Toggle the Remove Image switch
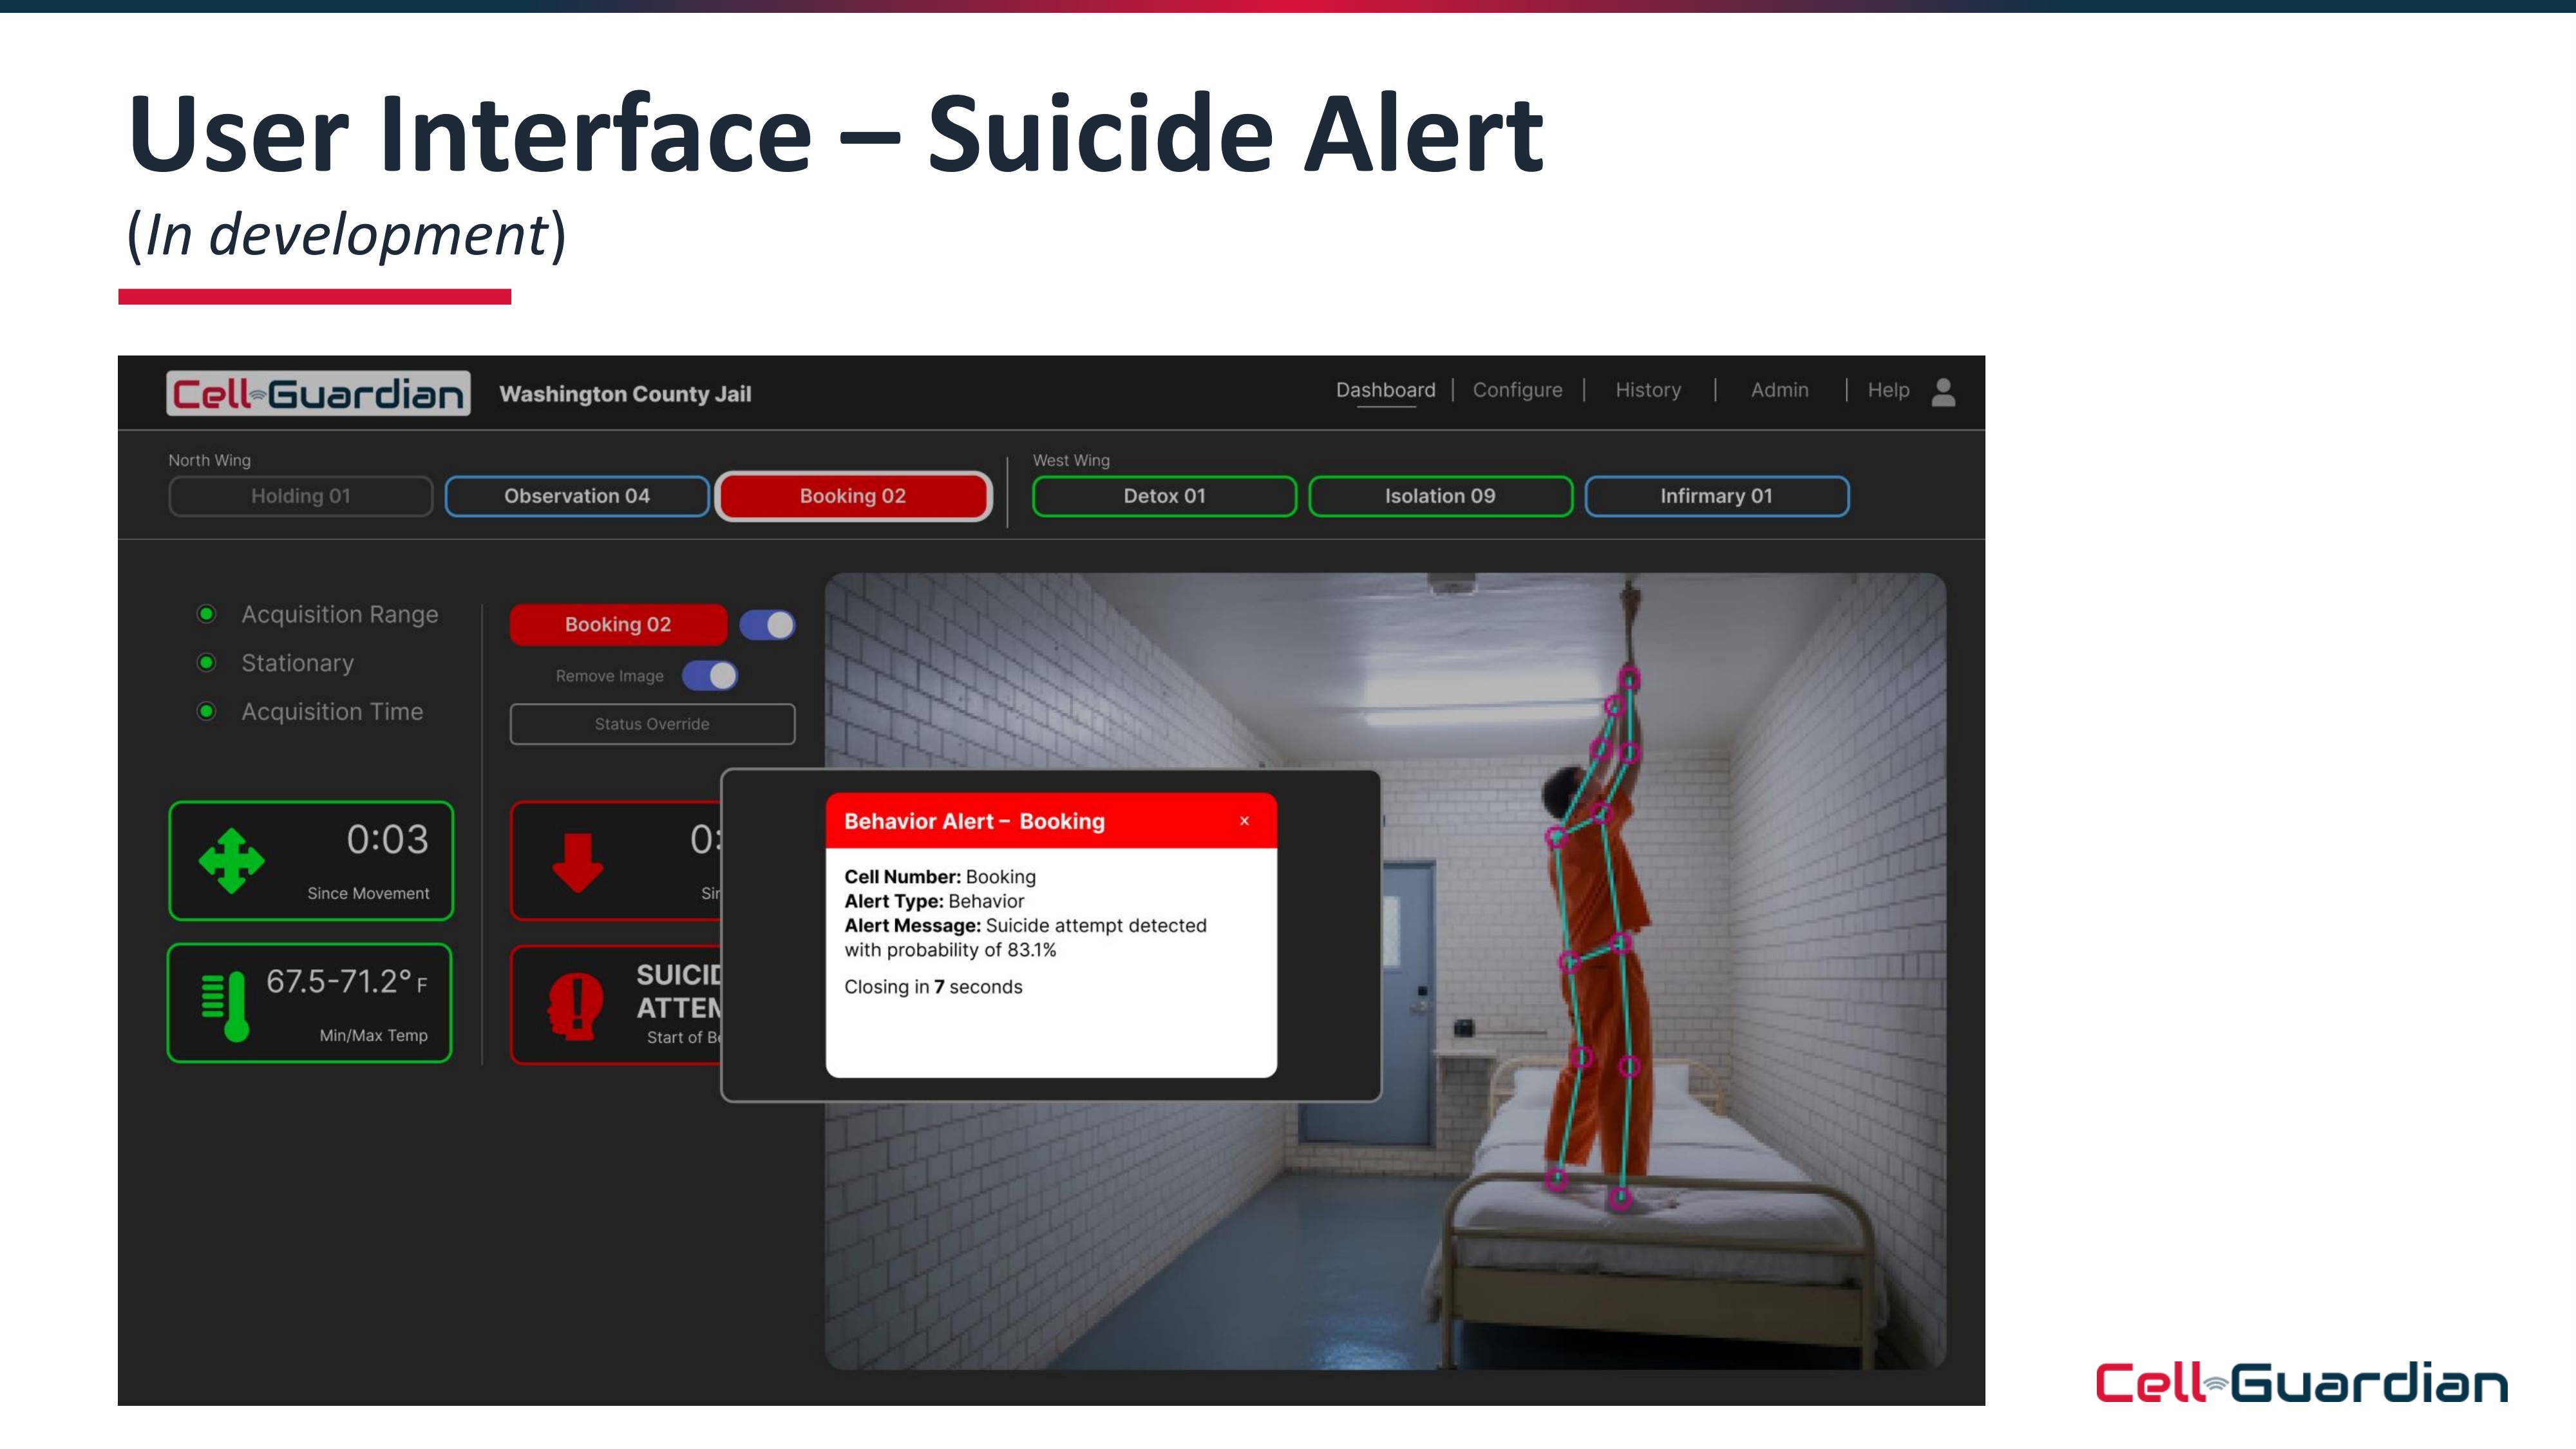2576x1449 pixels. coord(710,676)
